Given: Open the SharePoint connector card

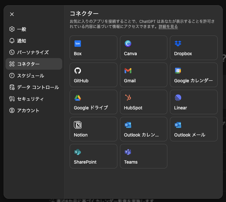Looking at the screenshot, I should click(x=93, y=156).
